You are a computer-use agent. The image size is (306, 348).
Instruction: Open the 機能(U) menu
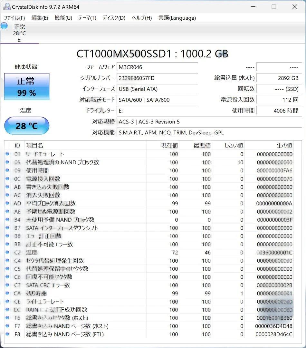(63, 18)
